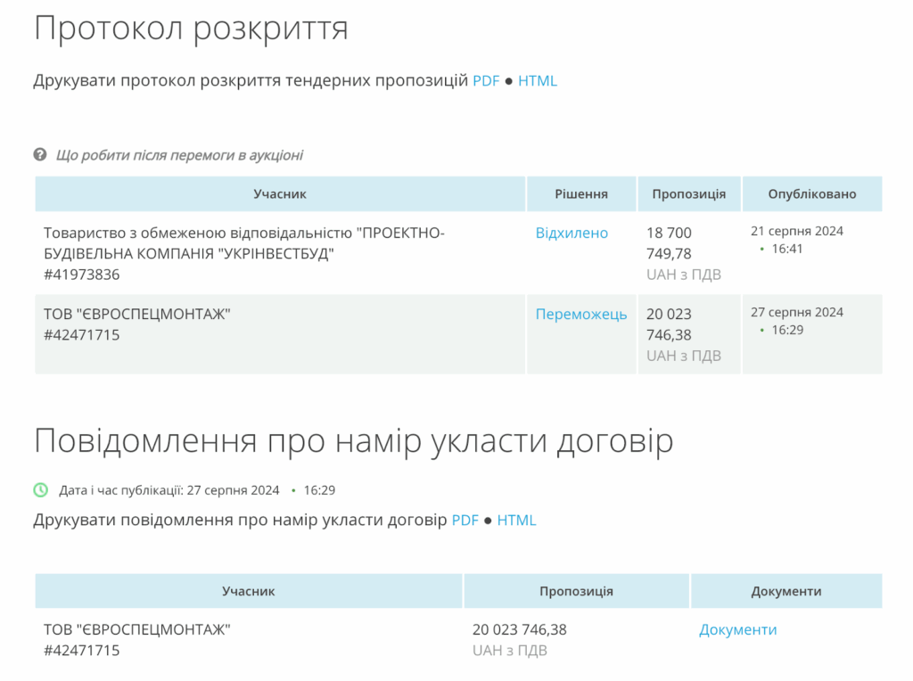913x681 pixels.
Task: Click the question mark help icon
Action: point(40,155)
